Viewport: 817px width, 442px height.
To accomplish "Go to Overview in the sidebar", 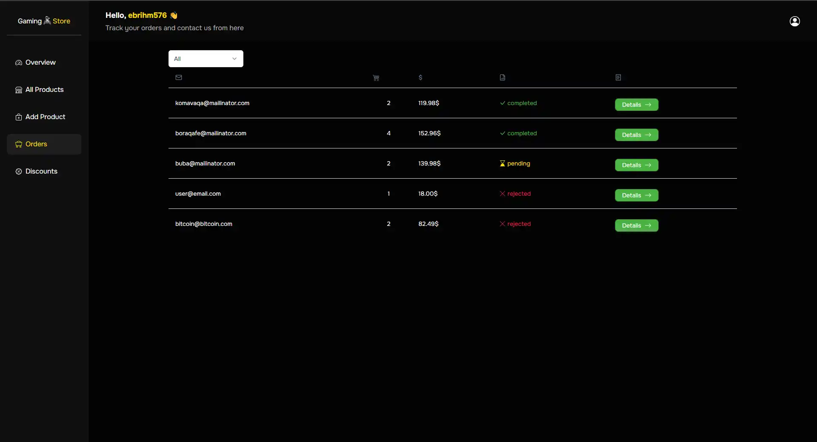I will click(x=40, y=63).
